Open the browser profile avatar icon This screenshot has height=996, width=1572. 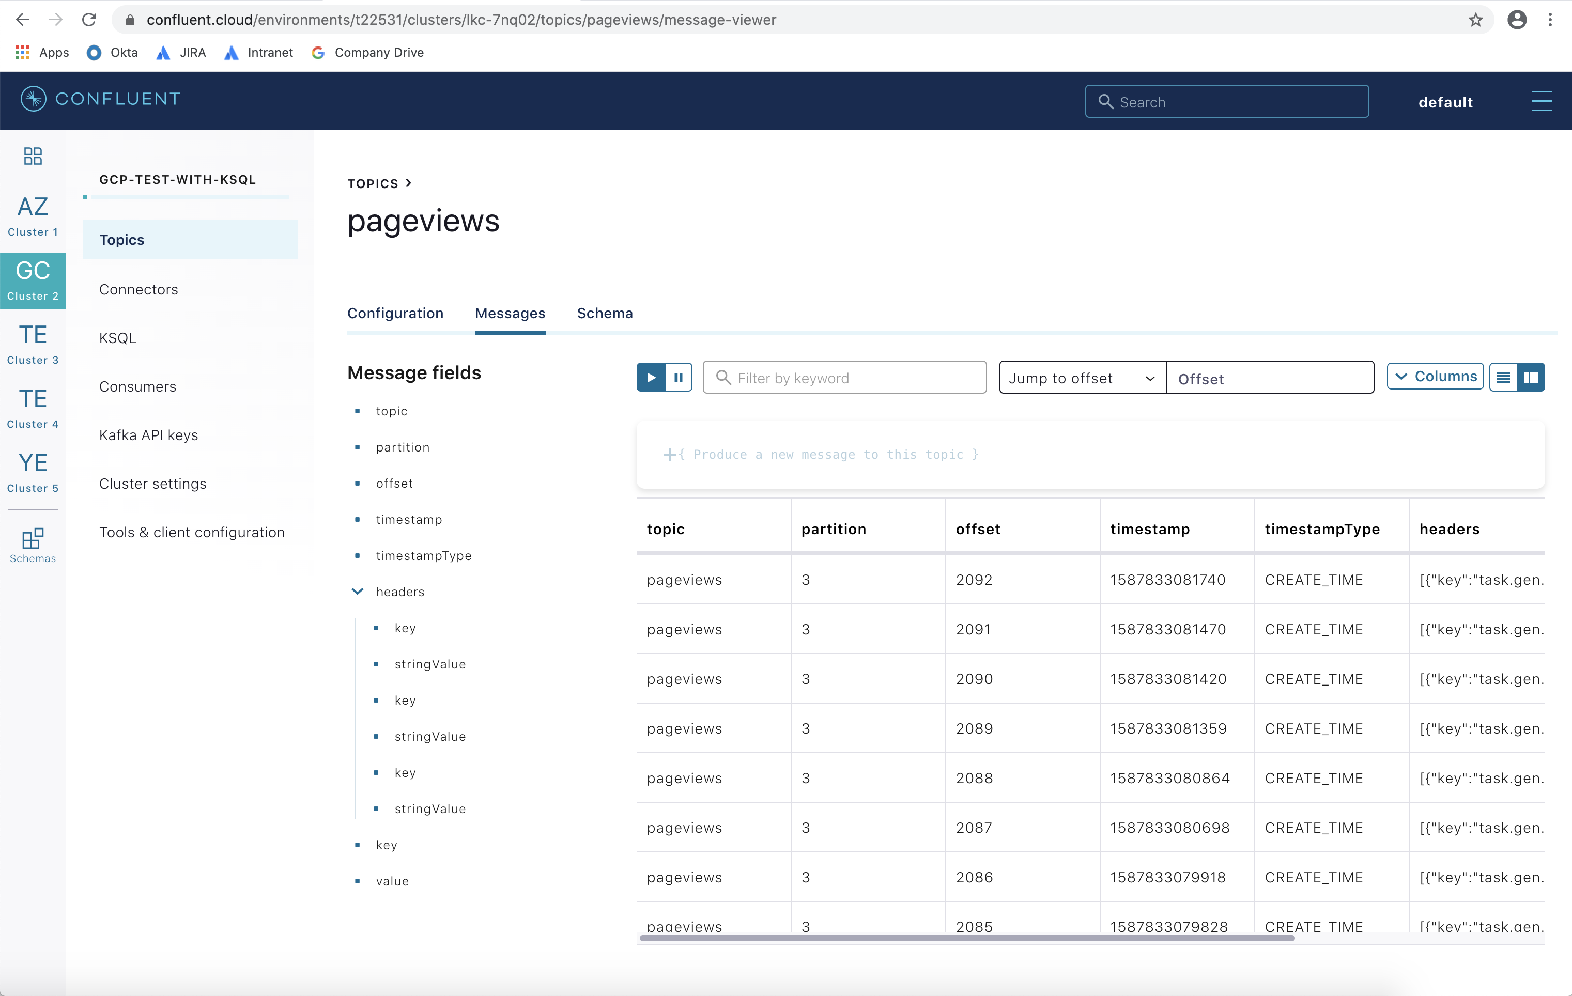click(1517, 20)
